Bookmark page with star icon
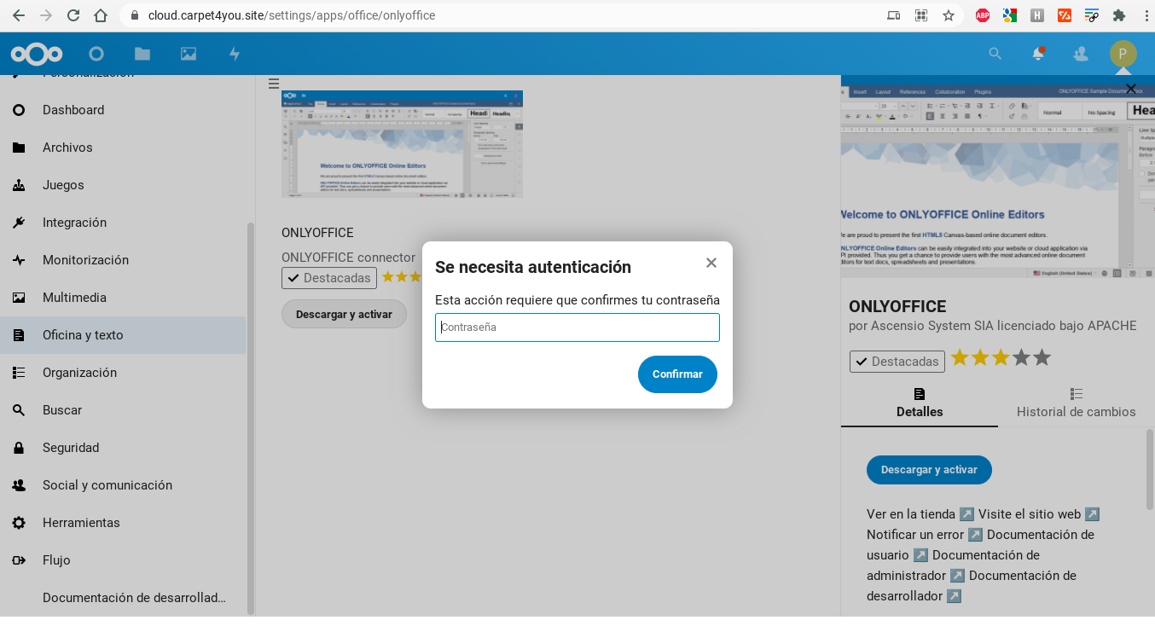The width and height of the screenshot is (1155, 626). pyautogui.click(x=949, y=15)
